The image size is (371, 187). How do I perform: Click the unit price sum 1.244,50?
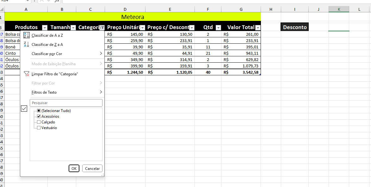125,72
